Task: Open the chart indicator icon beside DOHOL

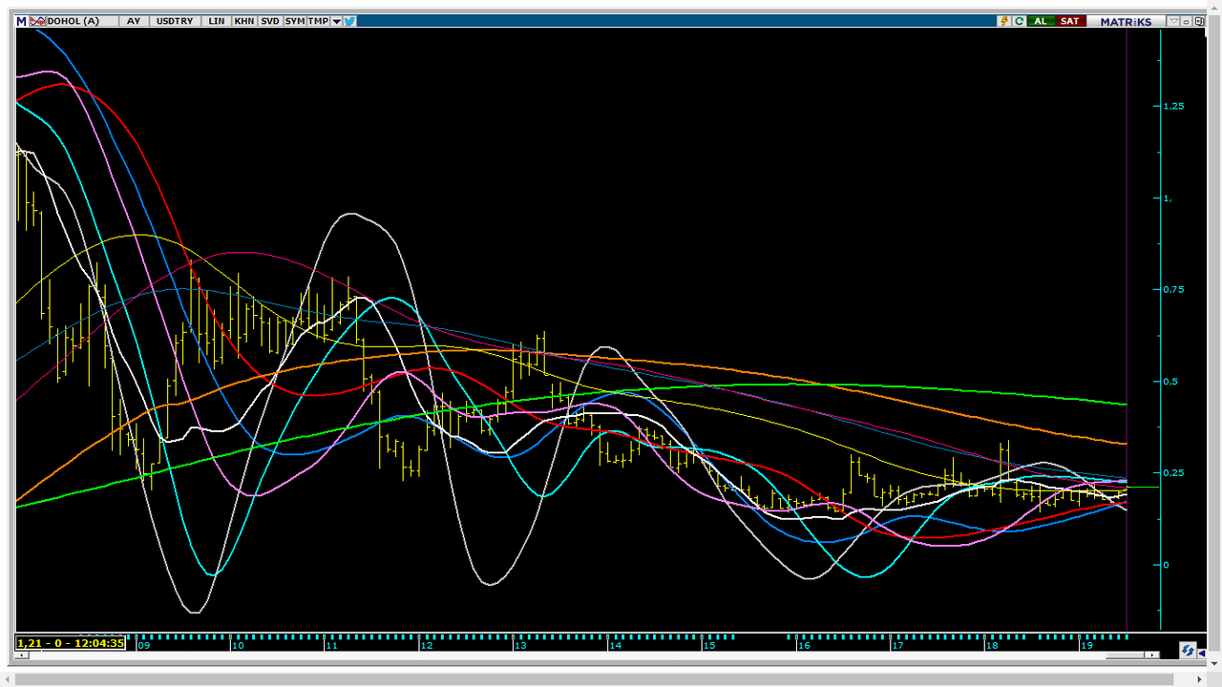Action: pyautogui.click(x=37, y=21)
